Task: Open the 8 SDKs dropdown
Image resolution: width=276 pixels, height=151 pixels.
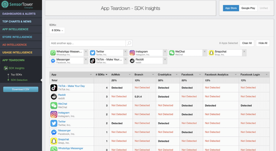Action: (x=57, y=30)
